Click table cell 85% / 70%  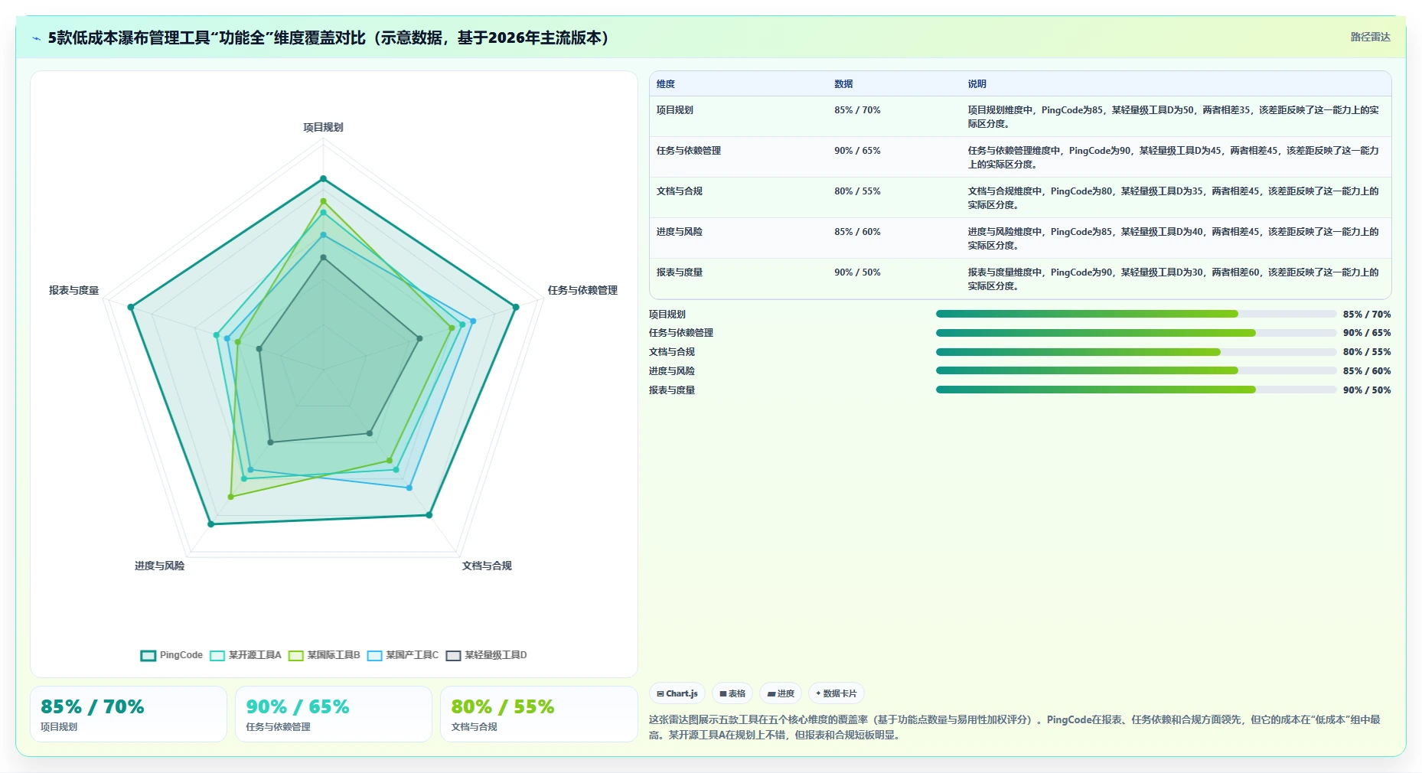[x=857, y=110]
